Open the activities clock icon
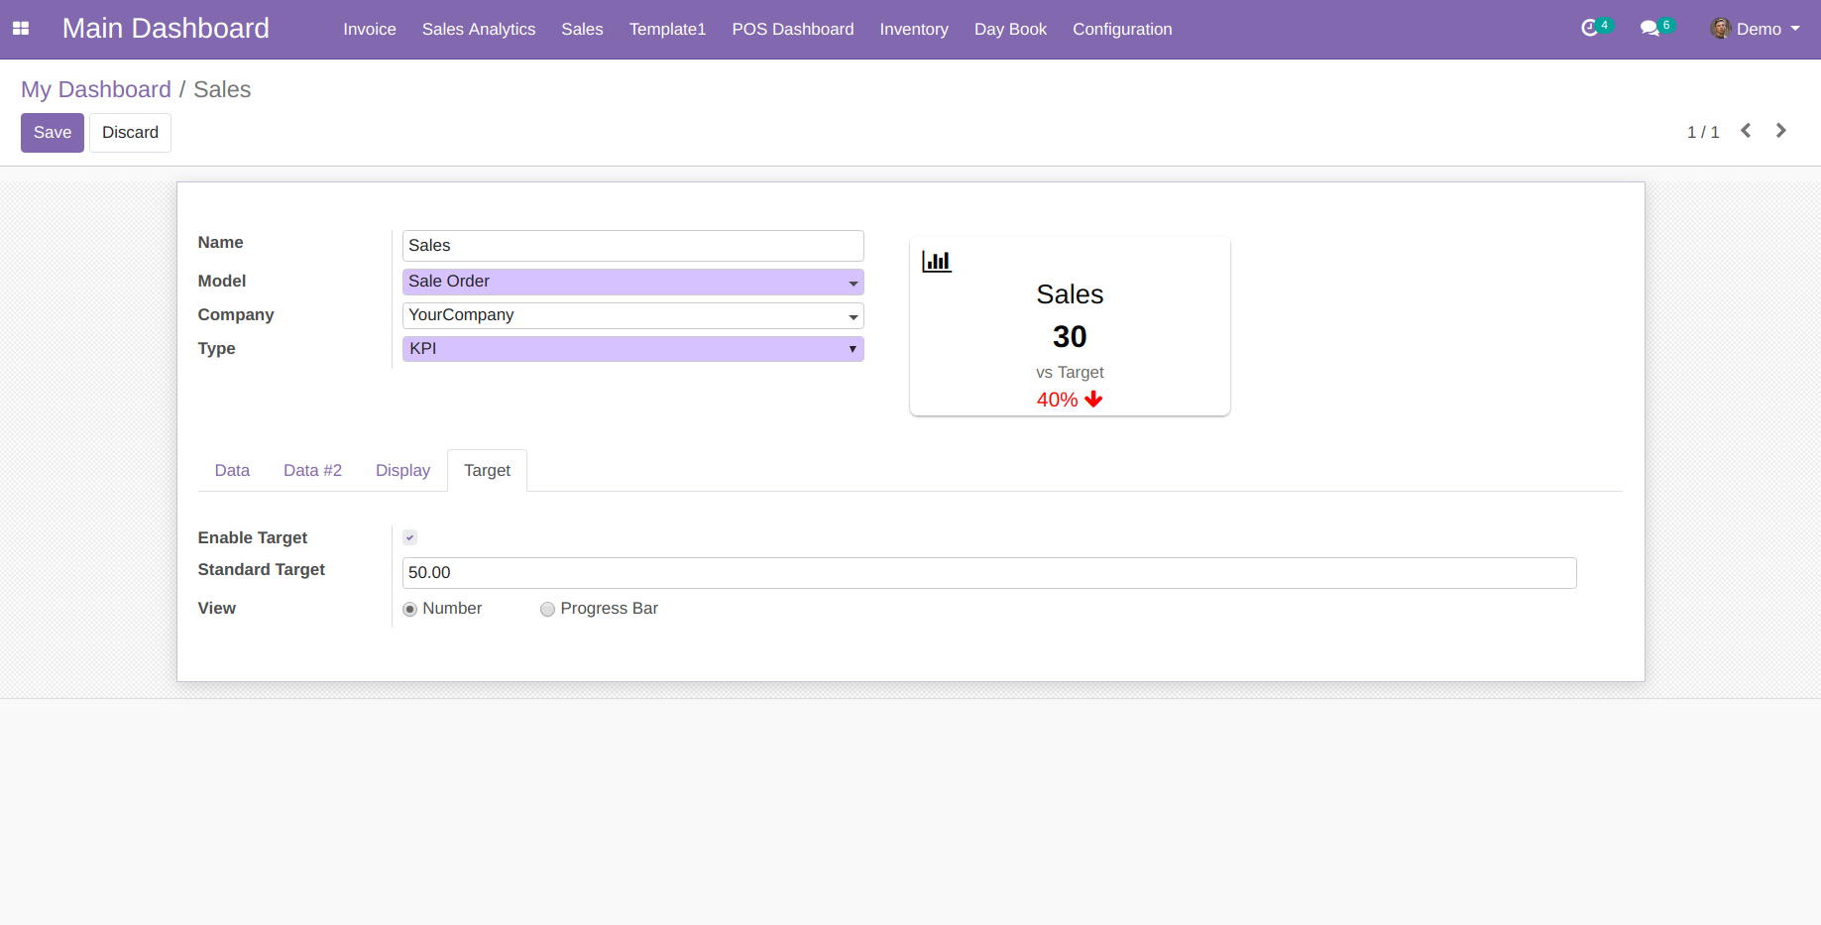The width and height of the screenshot is (1821, 925). 1590,29
